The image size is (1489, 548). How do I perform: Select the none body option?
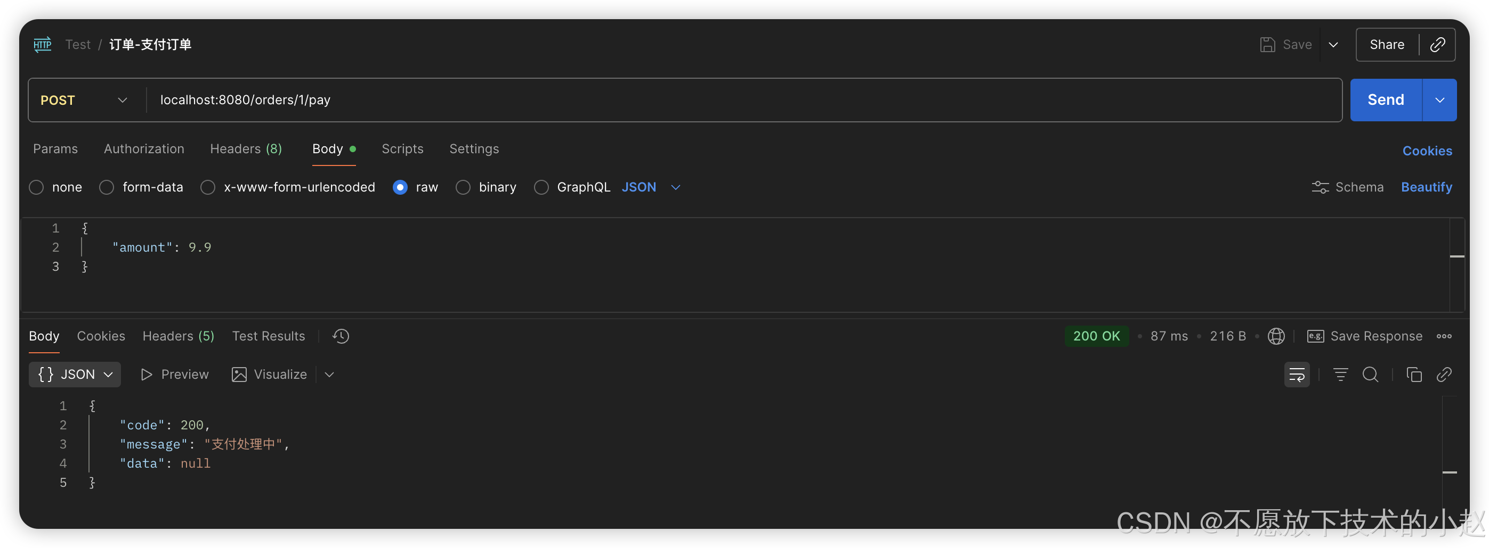click(x=36, y=187)
